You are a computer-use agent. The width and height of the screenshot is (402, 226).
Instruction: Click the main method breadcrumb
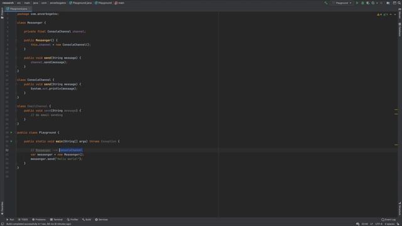119,3
